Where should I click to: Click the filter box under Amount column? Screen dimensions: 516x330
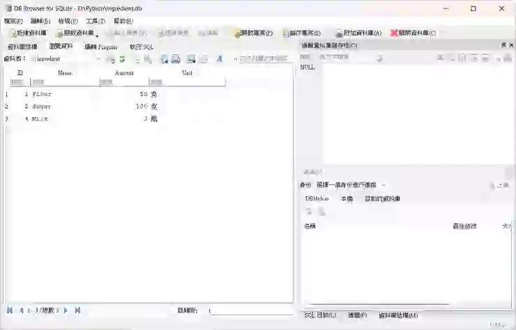click(124, 82)
